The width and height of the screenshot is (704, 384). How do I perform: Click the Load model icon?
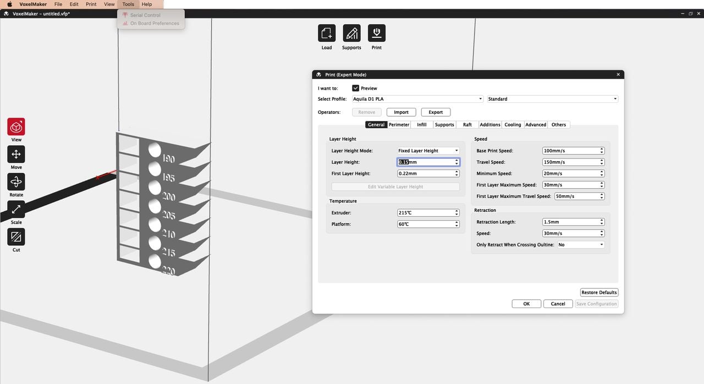(327, 34)
